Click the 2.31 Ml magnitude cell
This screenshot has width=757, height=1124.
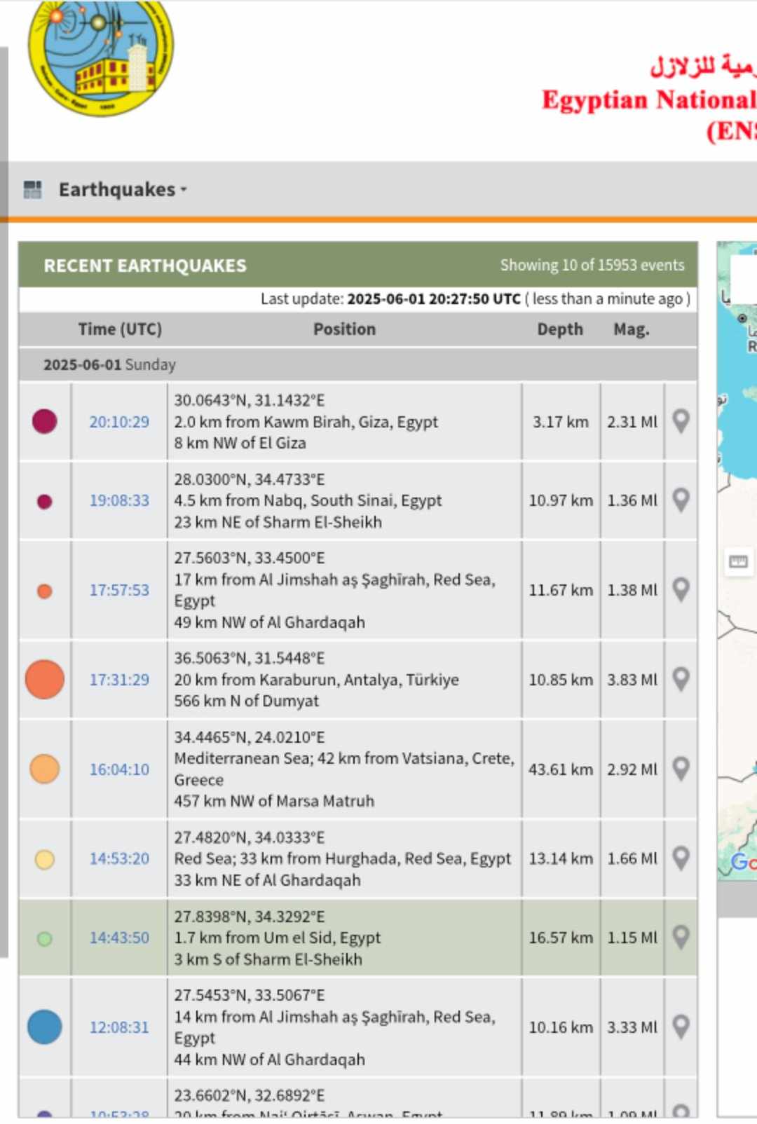[x=632, y=422]
